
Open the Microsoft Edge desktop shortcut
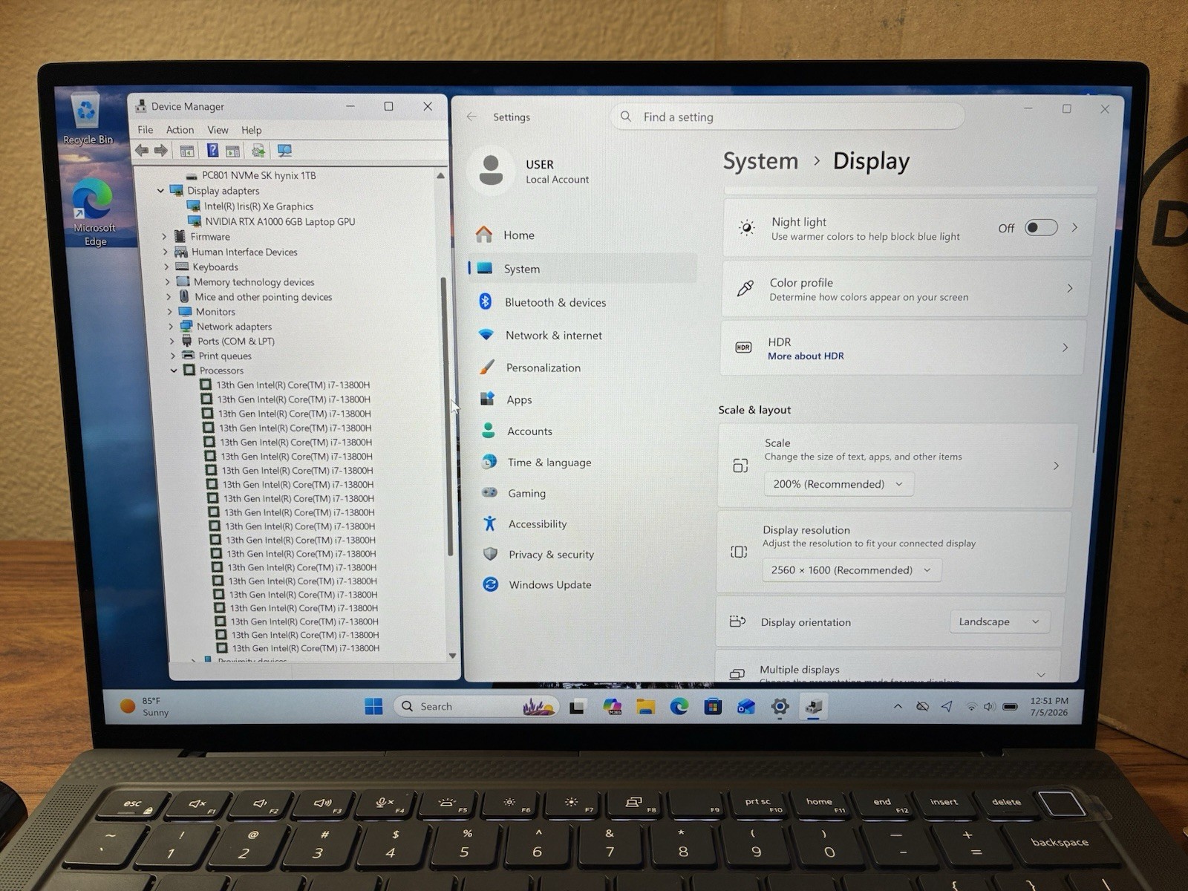[x=94, y=212]
